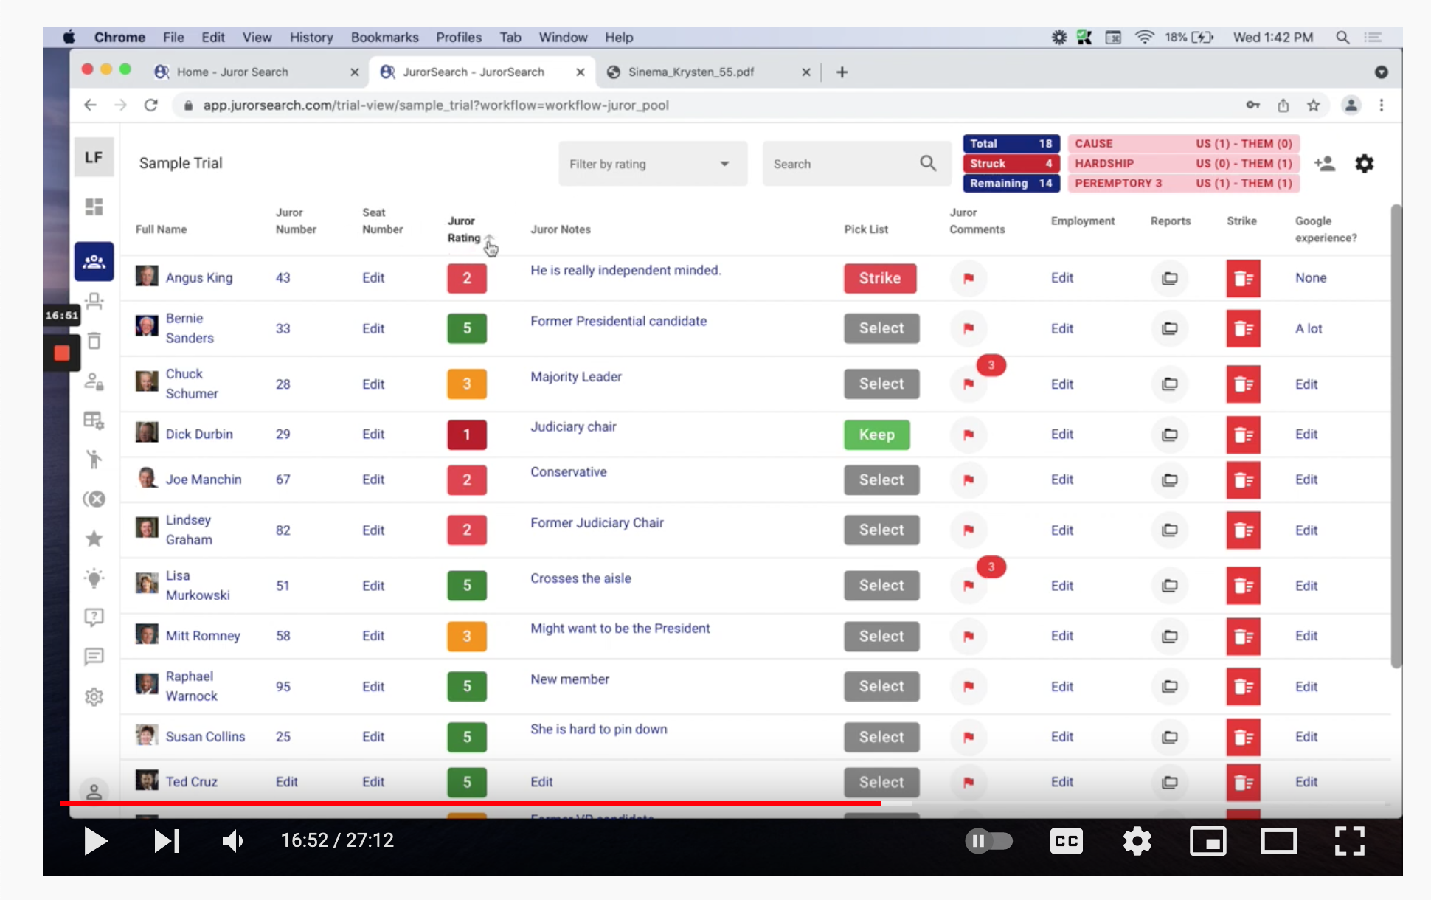This screenshot has height=900, width=1431.
Task: Open the seating chart sidebar icon
Action: click(94, 301)
